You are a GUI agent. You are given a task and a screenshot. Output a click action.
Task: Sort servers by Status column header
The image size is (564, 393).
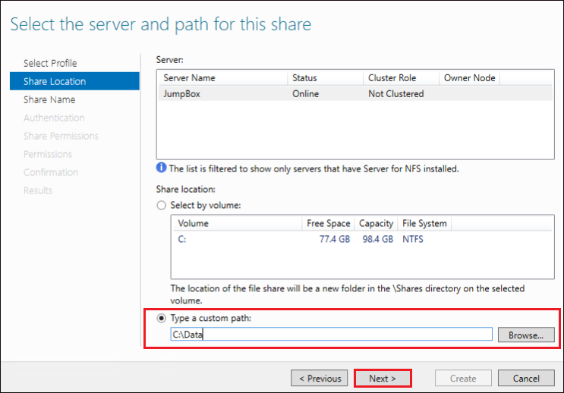[325, 78]
